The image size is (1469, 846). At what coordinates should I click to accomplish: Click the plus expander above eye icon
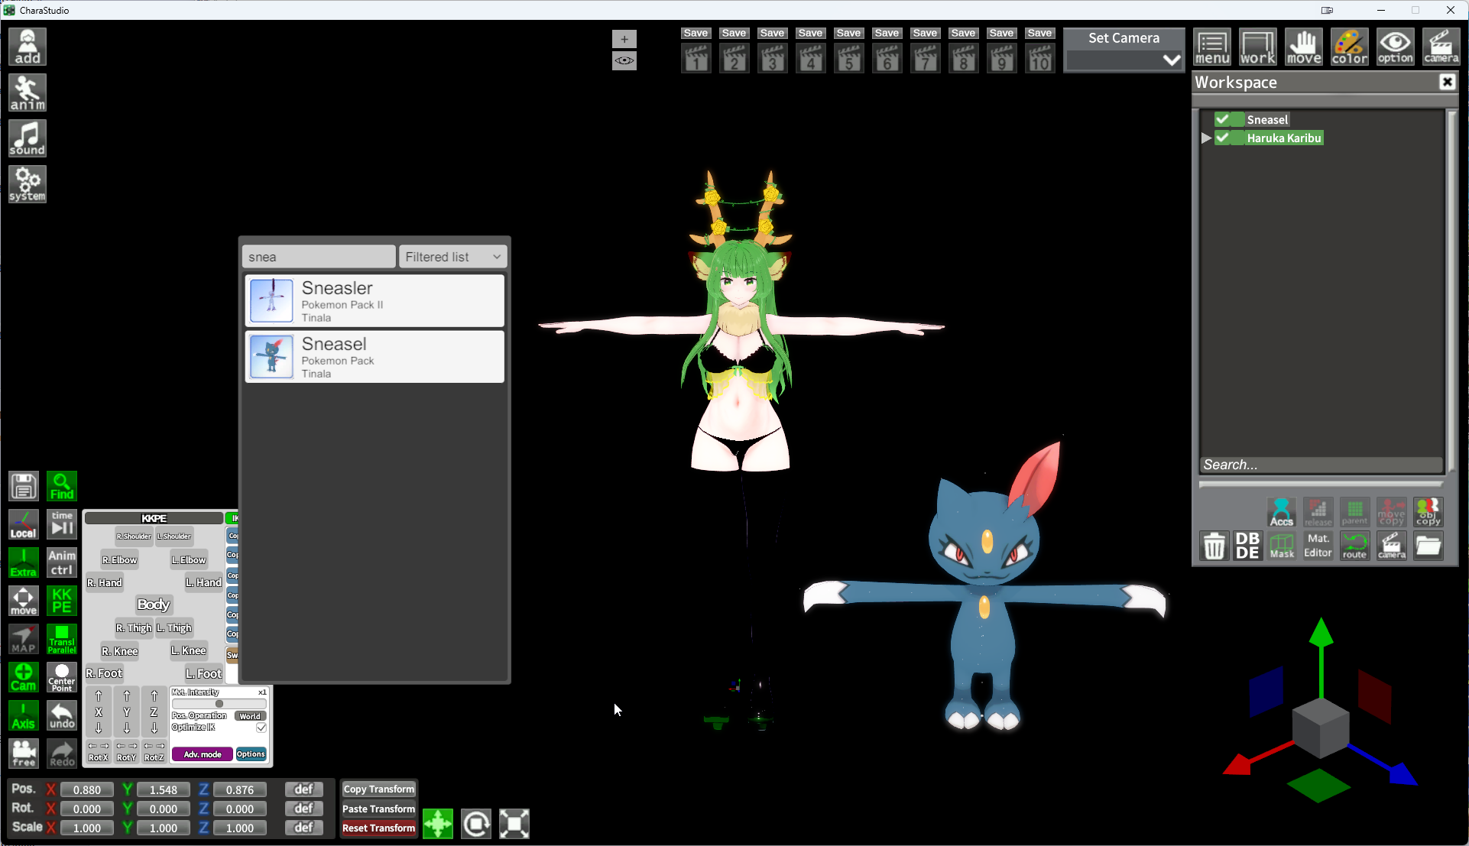click(624, 39)
